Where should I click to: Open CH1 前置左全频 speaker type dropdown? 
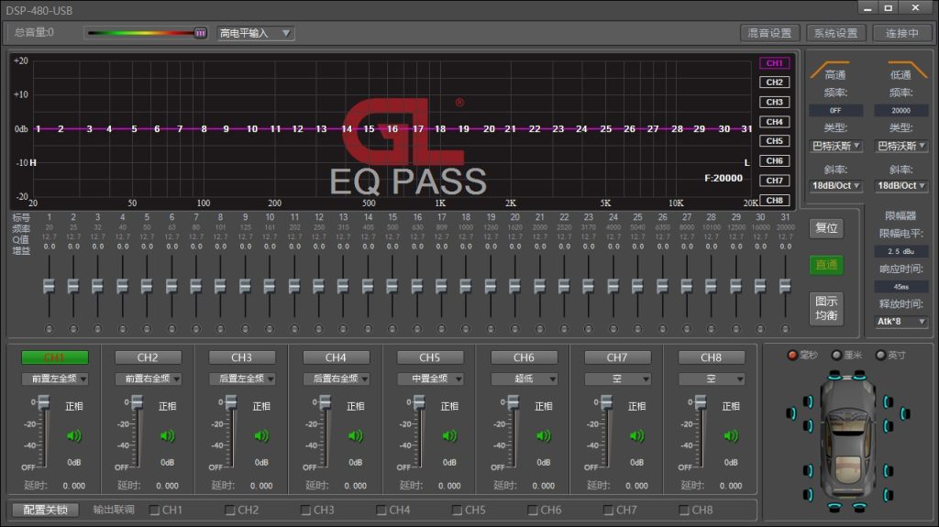coord(55,379)
